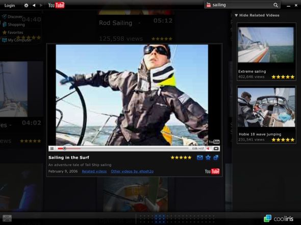Click the YouTube watermark on video
Viewport: 301px width, 225px height.
pos(214,142)
